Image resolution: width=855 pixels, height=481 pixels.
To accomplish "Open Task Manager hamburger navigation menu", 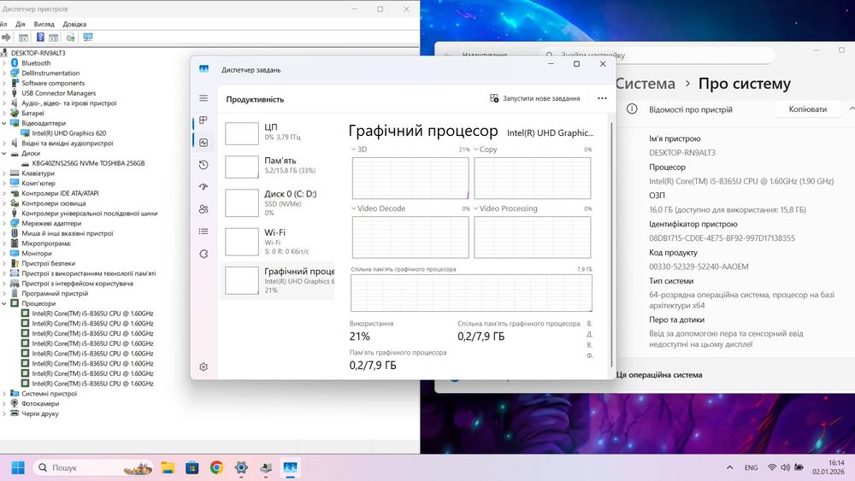I will [203, 98].
